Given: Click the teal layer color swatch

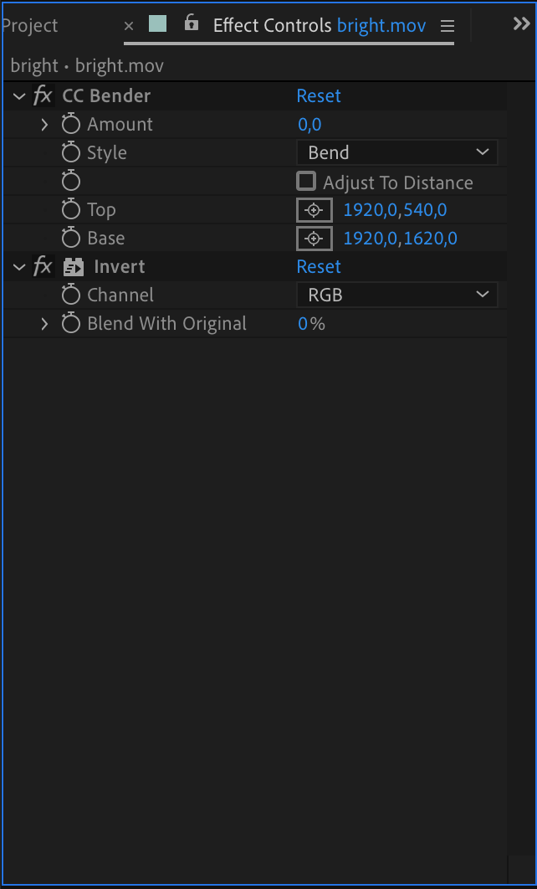Looking at the screenshot, I should pyautogui.click(x=157, y=24).
